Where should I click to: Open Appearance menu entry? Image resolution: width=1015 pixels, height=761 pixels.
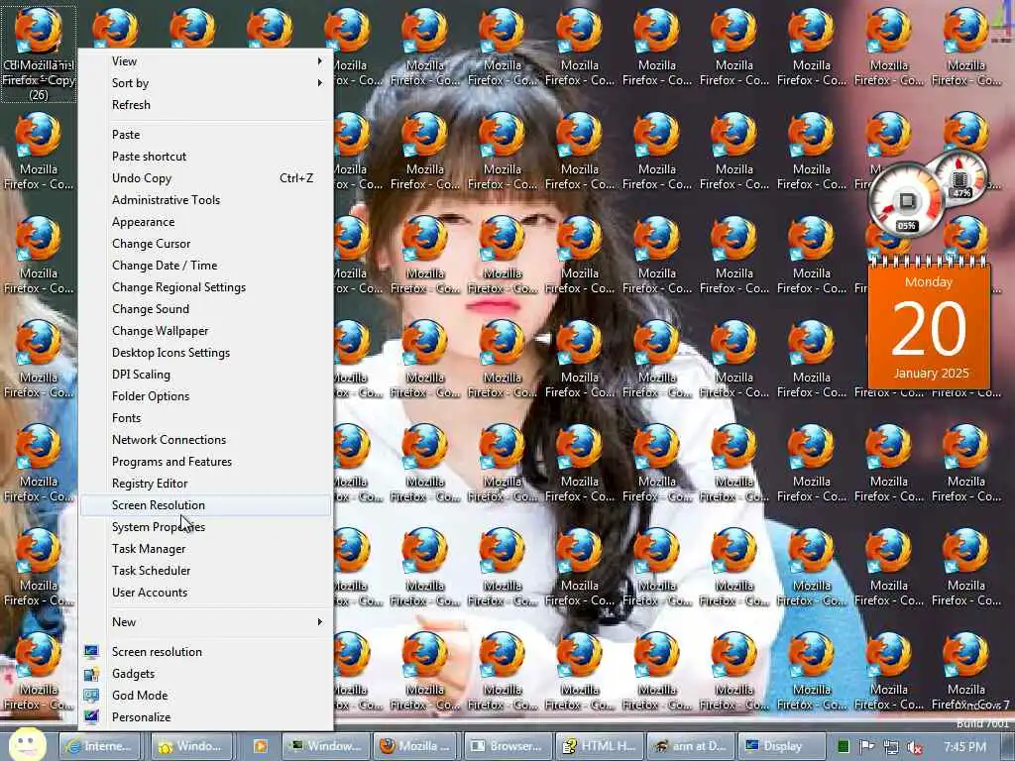tap(206, 222)
